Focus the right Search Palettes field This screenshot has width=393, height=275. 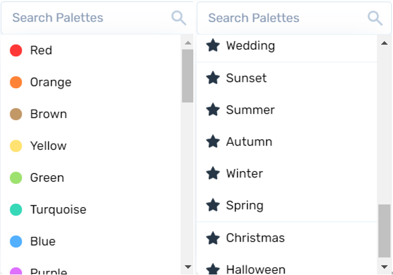click(x=294, y=18)
